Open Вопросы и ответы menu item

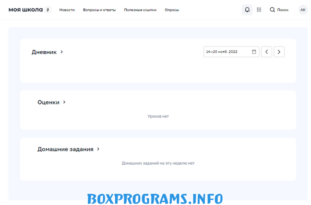pyautogui.click(x=99, y=10)
